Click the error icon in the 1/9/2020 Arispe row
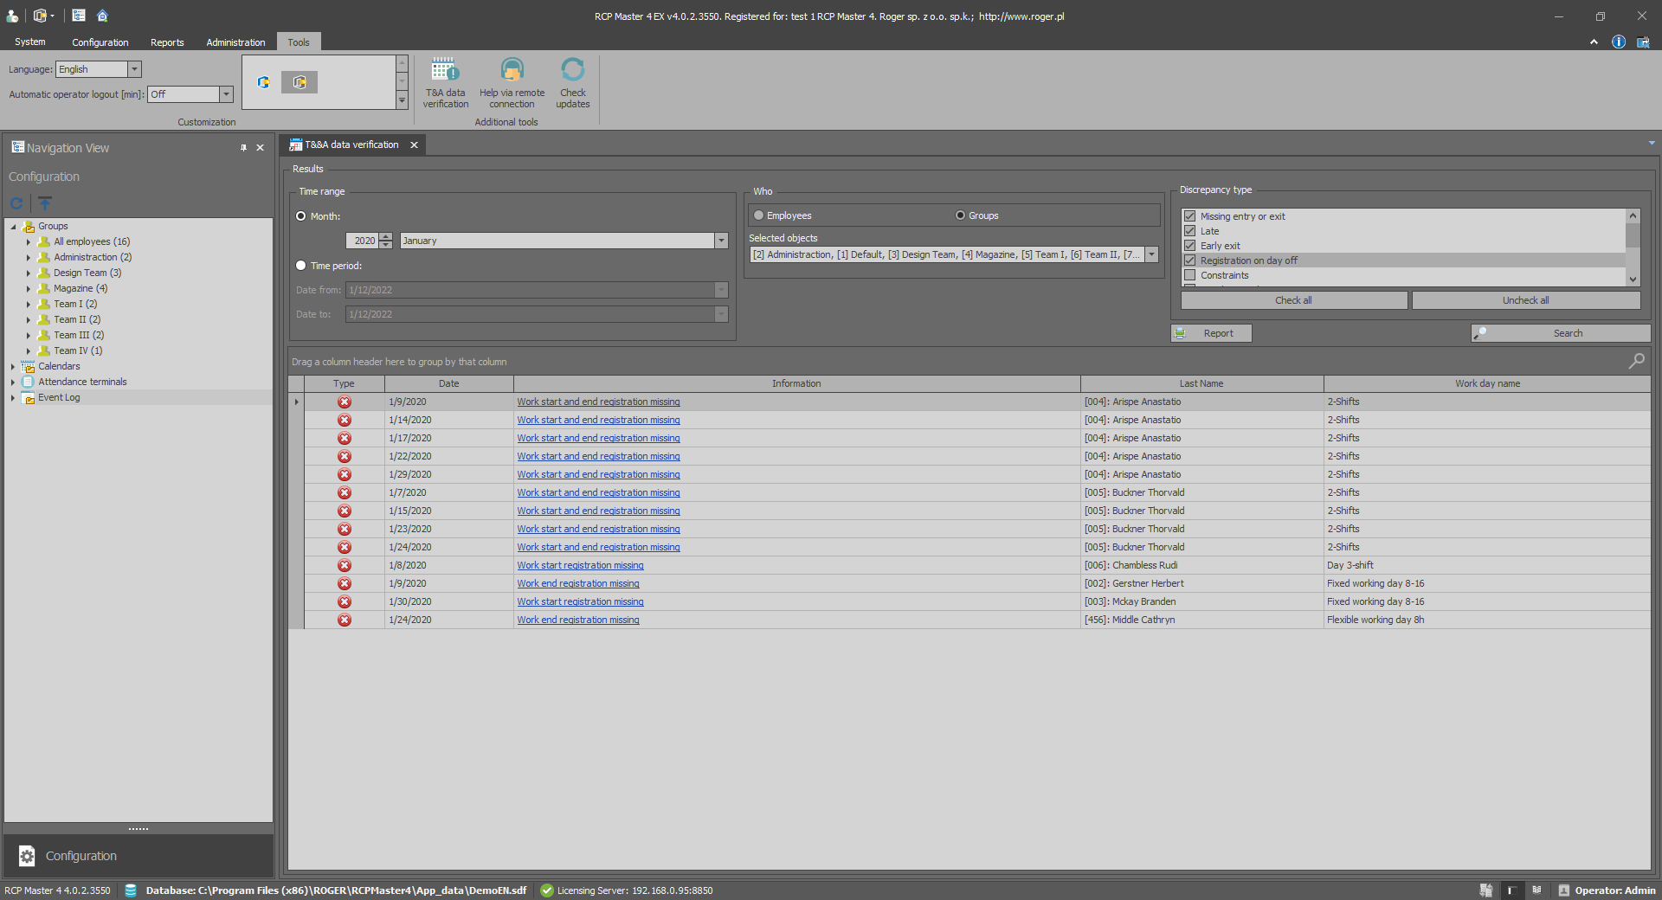The width and height of the screenshot is (1662, 900). coord(345,402)
